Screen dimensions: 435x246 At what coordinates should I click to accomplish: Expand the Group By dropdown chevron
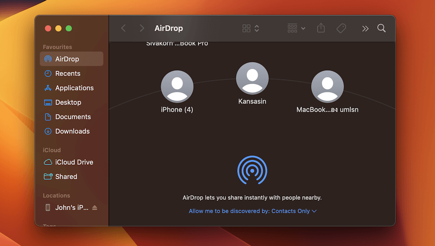[303, 28]
